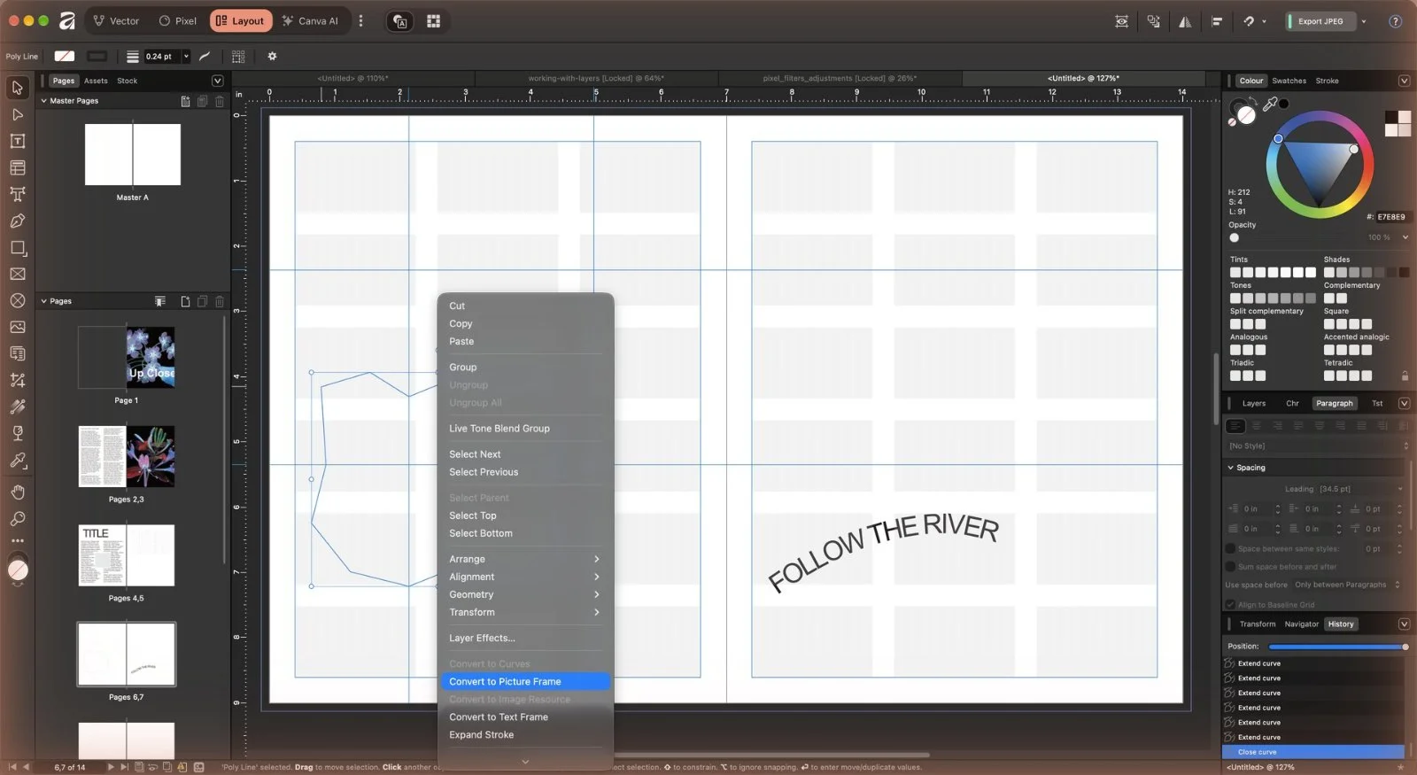
Task: Open the context toolbar settings gear
Action: click(272, 56)
